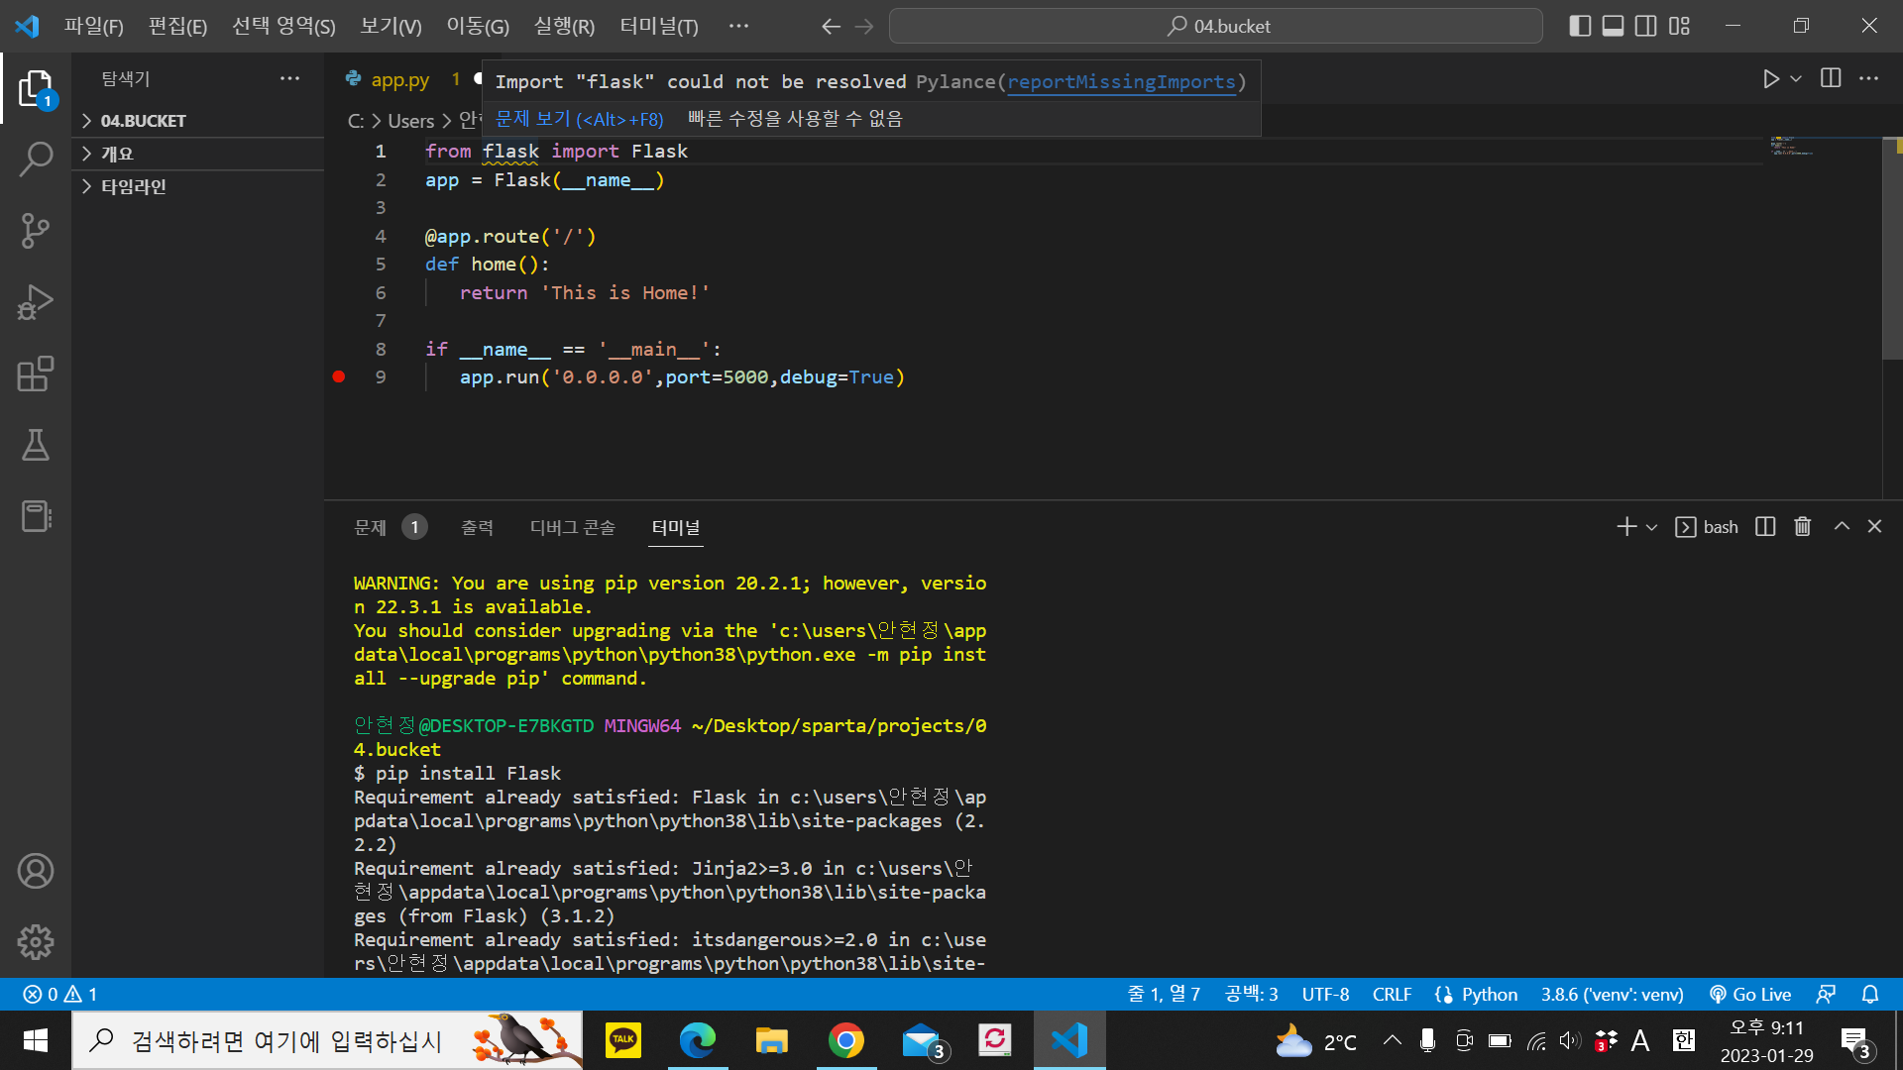Switch to the 디버그 콘솔 tab
This screenshot has width=1903, height=1070.
point(572,527)
